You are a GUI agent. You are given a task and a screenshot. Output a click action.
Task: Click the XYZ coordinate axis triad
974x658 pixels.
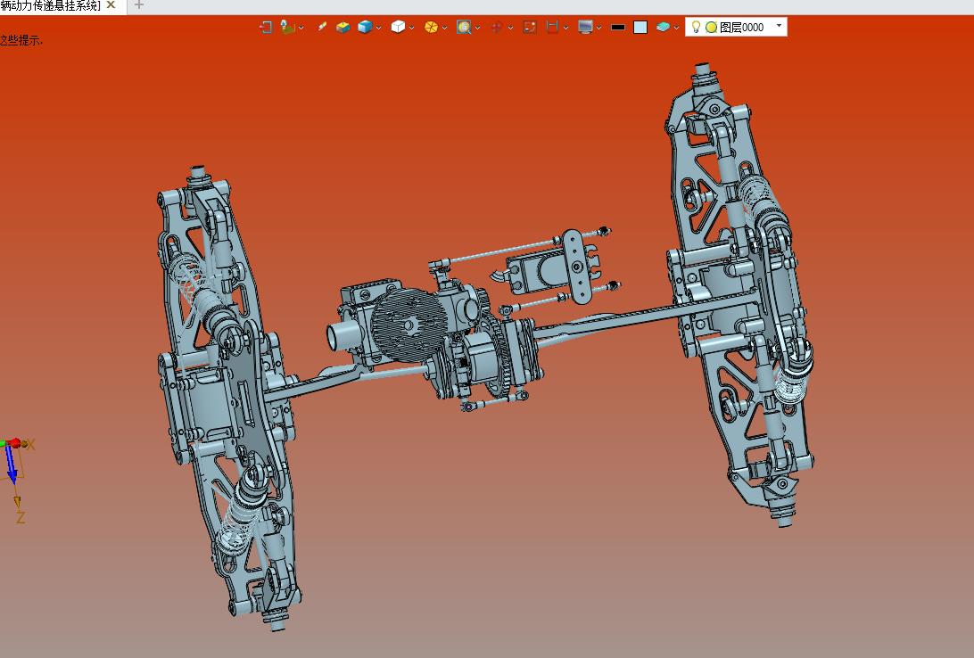click(18, 481)
